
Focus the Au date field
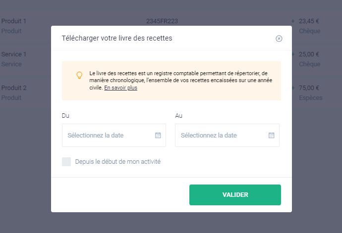point(227,135)
